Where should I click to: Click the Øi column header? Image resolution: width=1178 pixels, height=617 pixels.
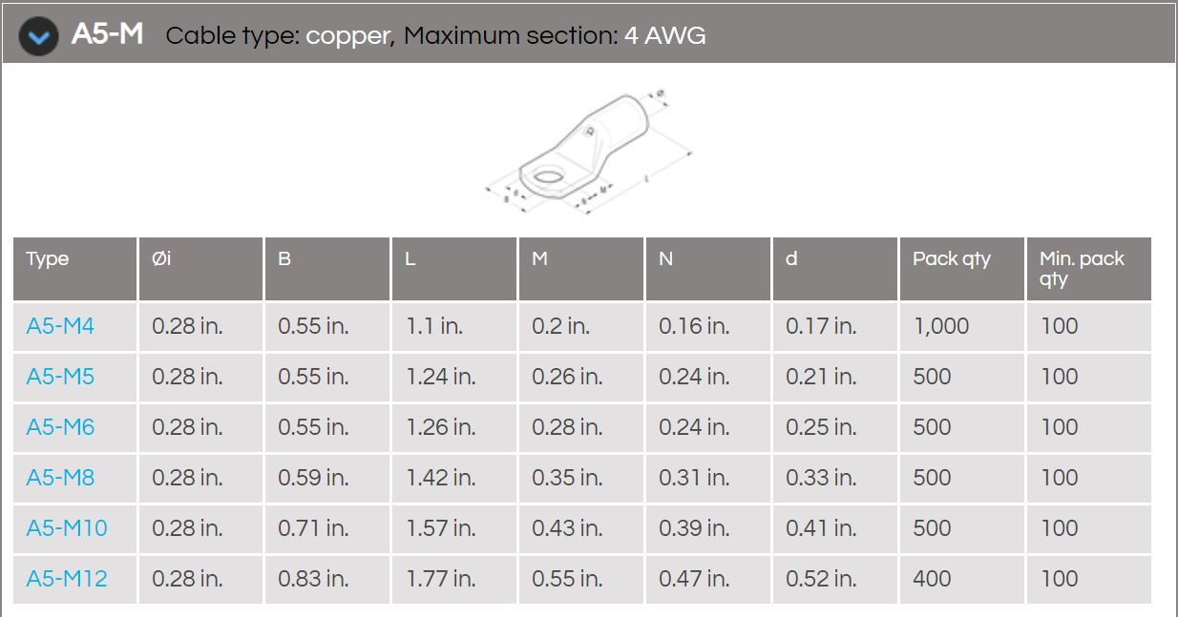pyautogui.click(x=200, y=269)
